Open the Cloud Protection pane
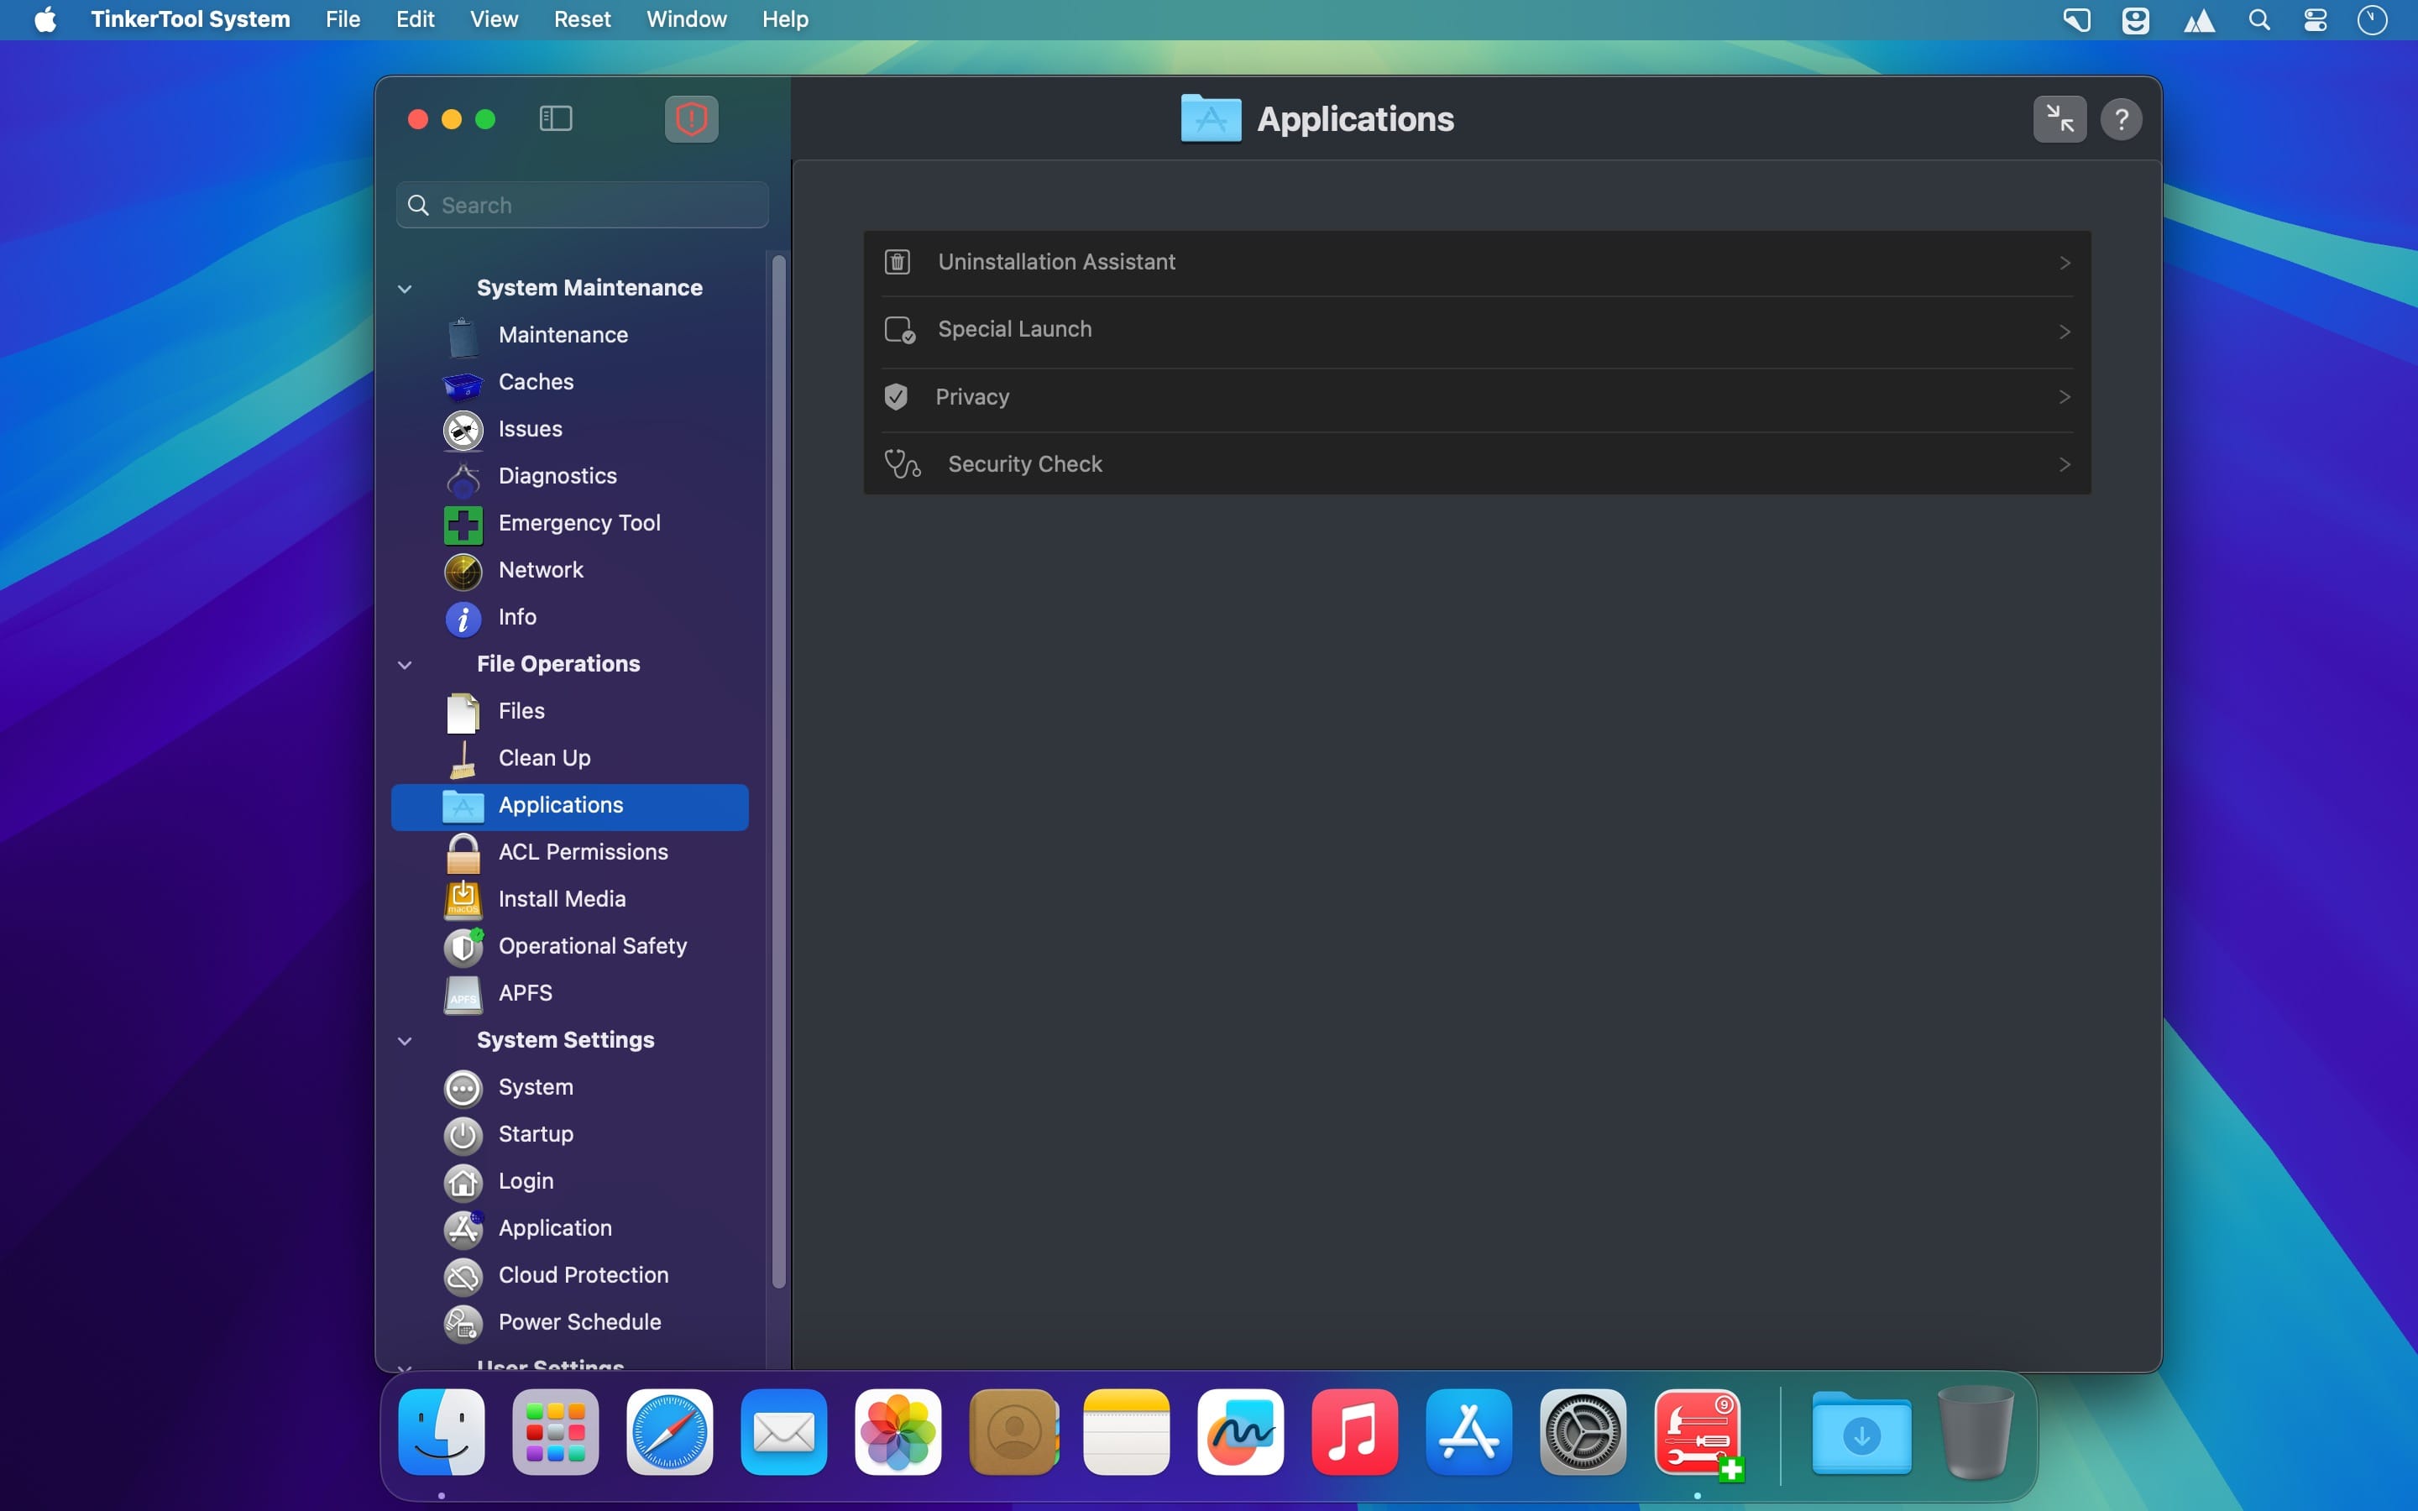The height and width of the screenshot is (1511, 2418). click(x=583, y=1274)
